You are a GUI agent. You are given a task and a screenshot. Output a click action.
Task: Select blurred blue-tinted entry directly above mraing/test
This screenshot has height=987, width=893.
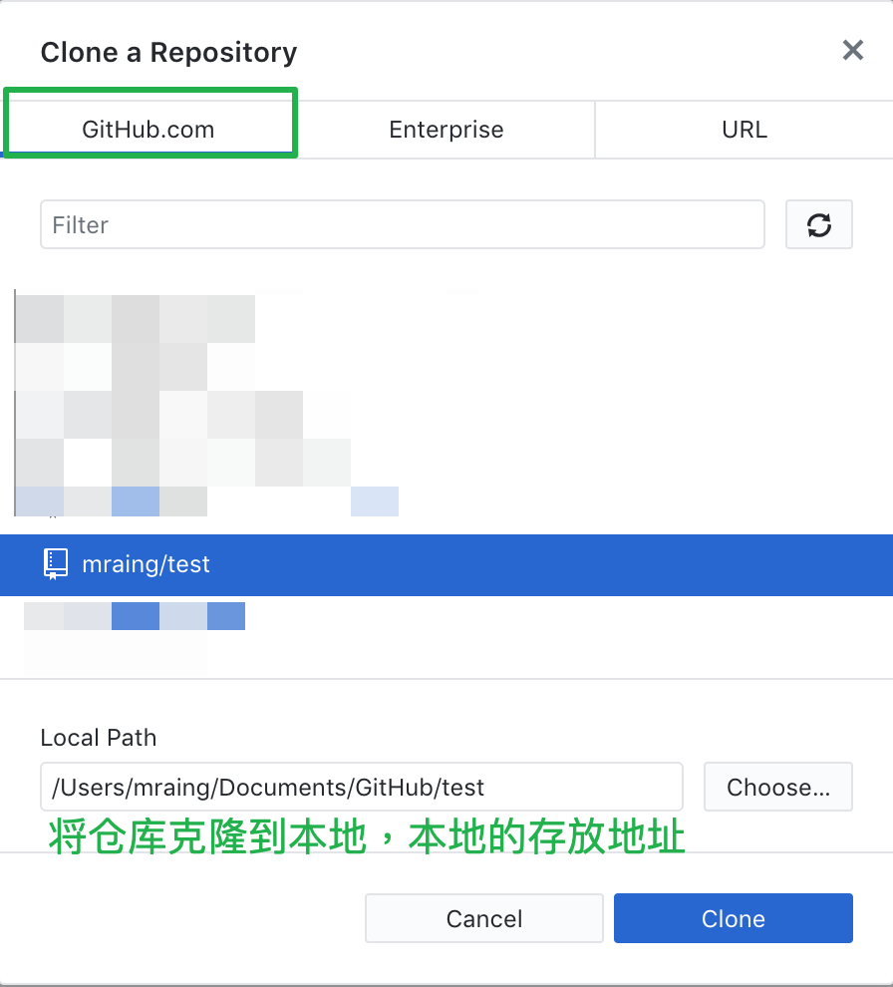(206, 501)
